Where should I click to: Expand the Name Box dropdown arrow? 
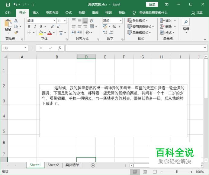click(25, 48)
